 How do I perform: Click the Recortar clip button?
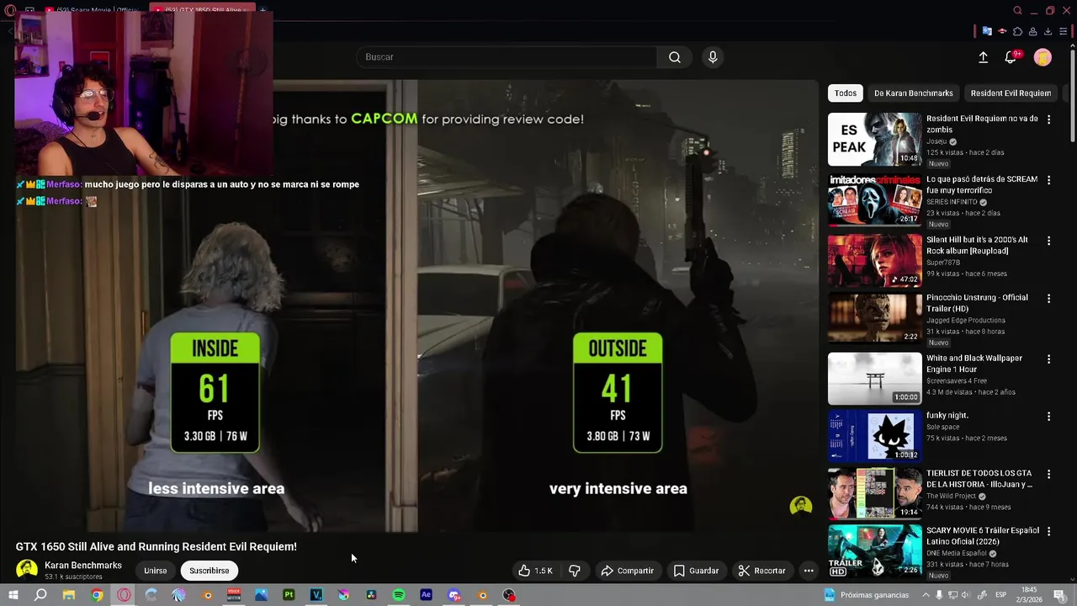tap(761, 571)
